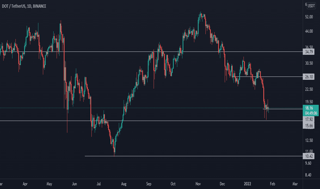Select the 17.92 price level label
The height and width of the screenshot is (189, 320).
pyautogui.click(x=309, y=119)
